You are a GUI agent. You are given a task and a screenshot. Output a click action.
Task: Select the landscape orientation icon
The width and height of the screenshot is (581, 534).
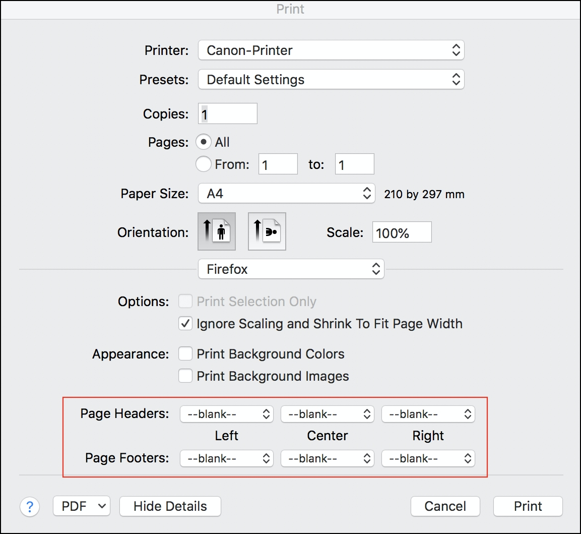(x=267, y=231)
